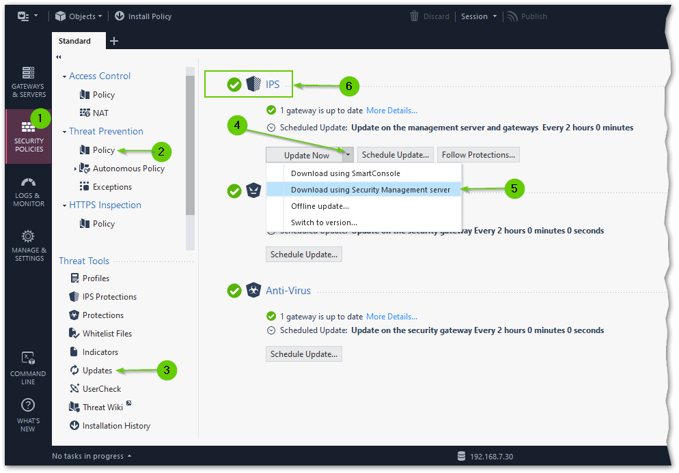Open the Command Line tool
This screenshot has height=473, width=679.
point(28,369)
